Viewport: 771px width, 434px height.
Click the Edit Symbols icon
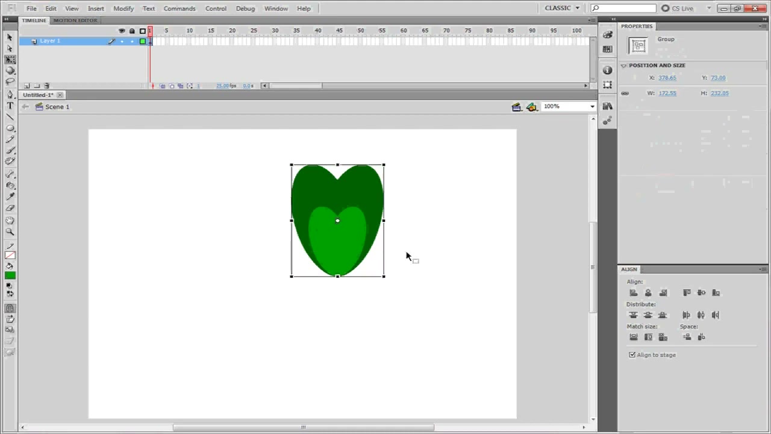(x=531, y=107)
